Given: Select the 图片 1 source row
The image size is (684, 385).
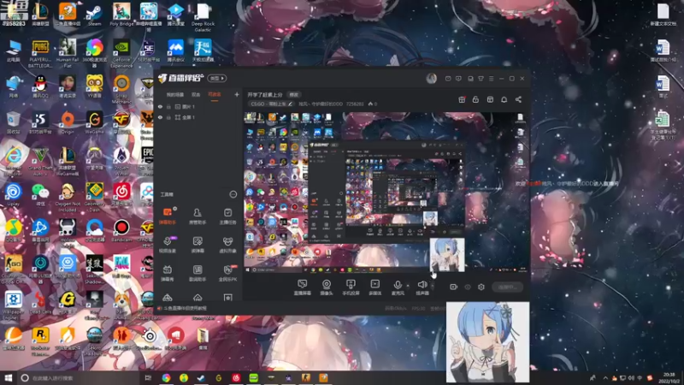Looking at the screenshot, I should point(198,106).
